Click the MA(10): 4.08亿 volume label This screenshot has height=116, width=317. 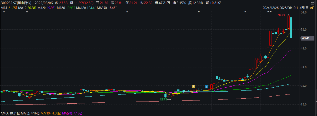(x=51, y=113)
